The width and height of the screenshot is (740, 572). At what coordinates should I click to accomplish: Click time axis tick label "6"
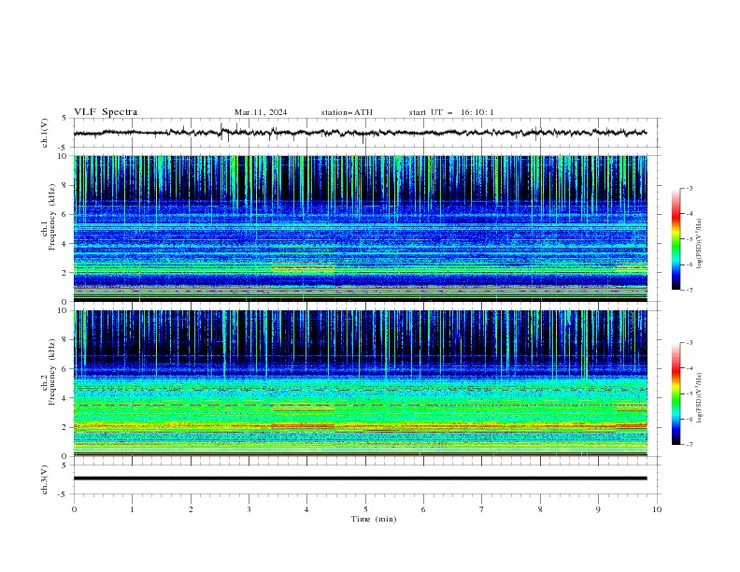click(423, 509)
